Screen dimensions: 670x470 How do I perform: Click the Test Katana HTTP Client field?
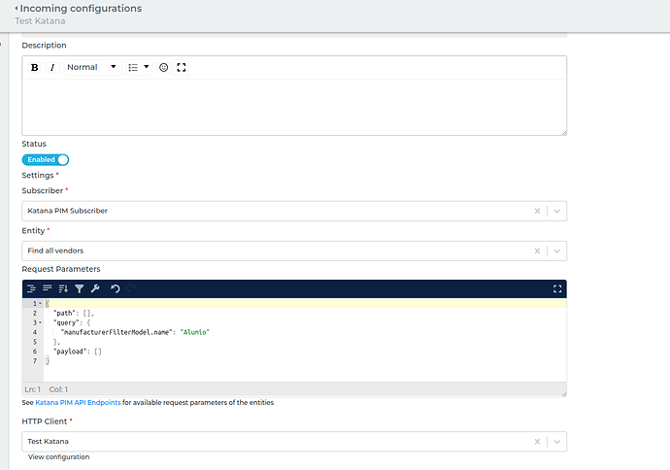point(294,442)
